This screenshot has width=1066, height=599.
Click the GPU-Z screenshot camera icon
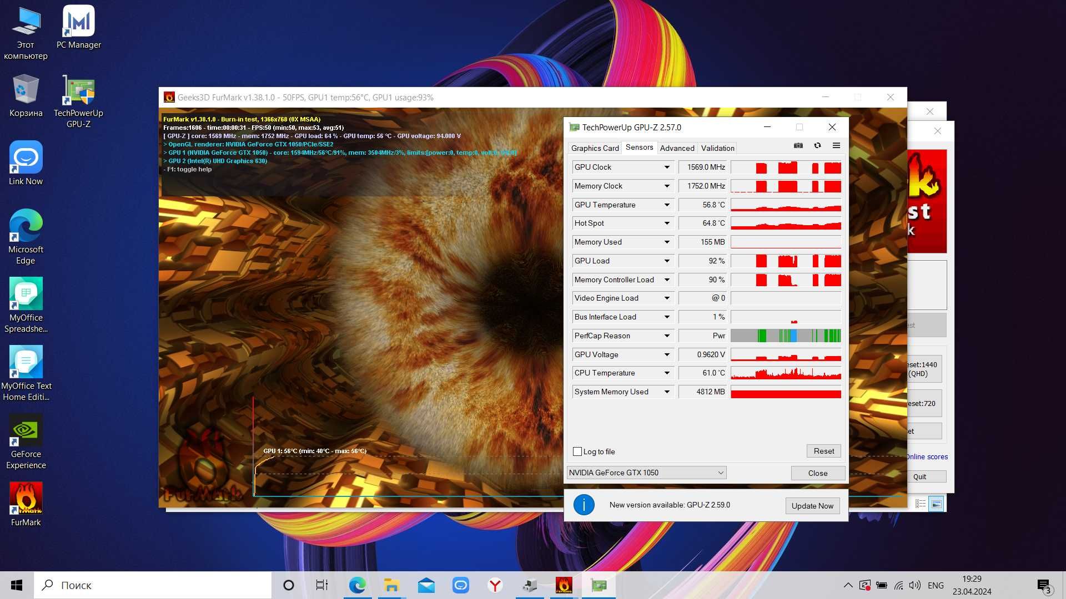click(798, 146)
